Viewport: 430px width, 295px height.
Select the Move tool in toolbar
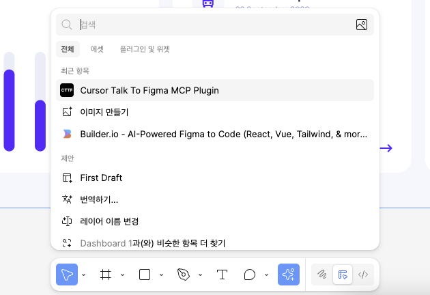pyautogui.click(x=67, y=275)
